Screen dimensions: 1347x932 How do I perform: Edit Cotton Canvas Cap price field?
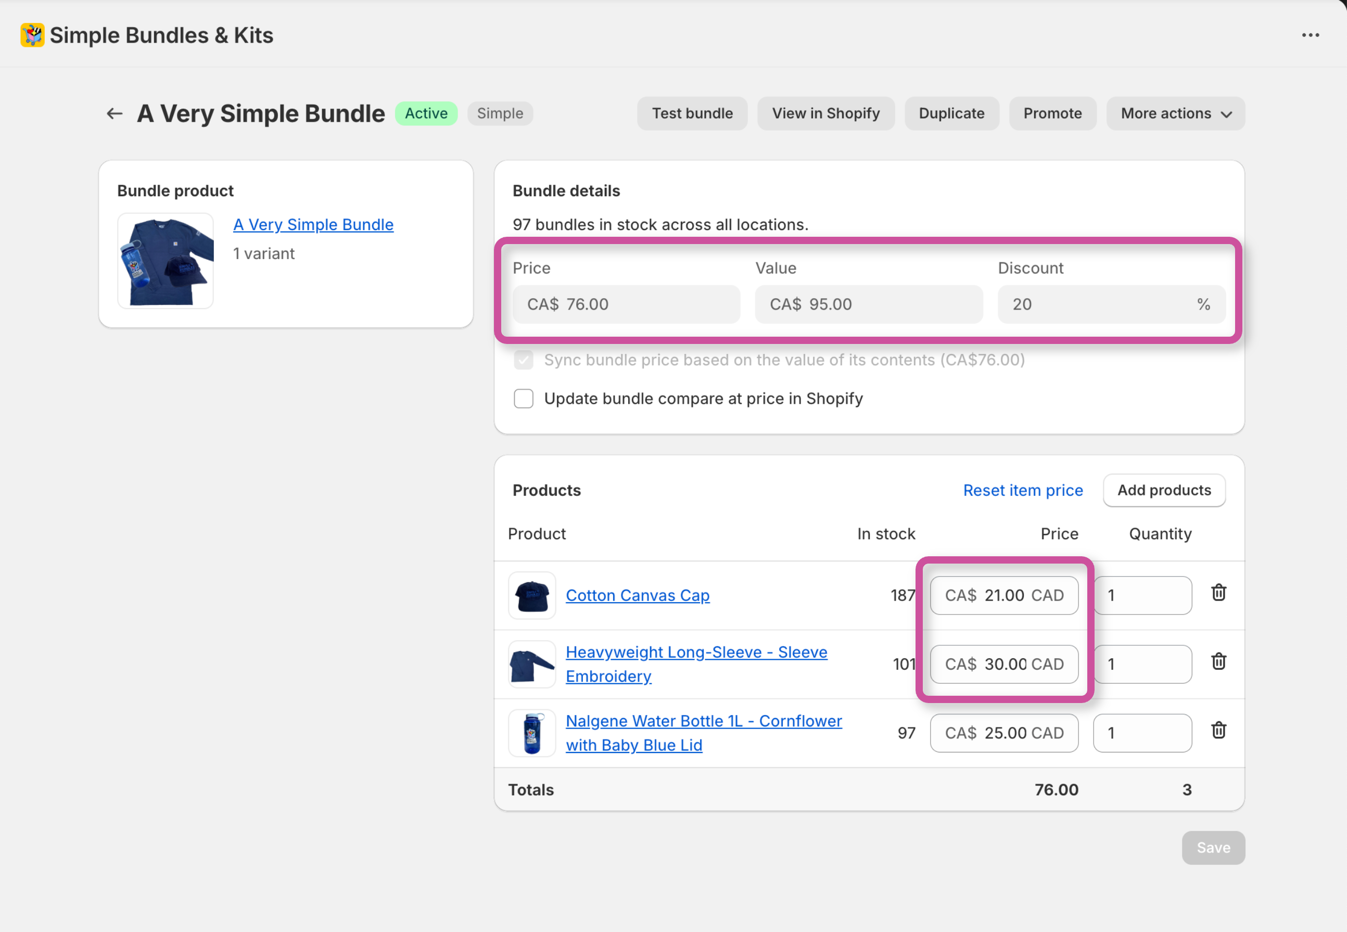click(x=1004, y=595)
